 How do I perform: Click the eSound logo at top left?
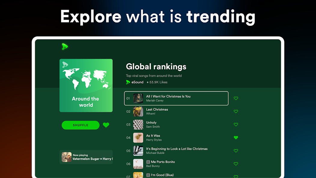(x=65, y=47)
